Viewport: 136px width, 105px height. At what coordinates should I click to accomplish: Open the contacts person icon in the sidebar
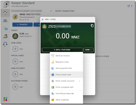[5, 36]
